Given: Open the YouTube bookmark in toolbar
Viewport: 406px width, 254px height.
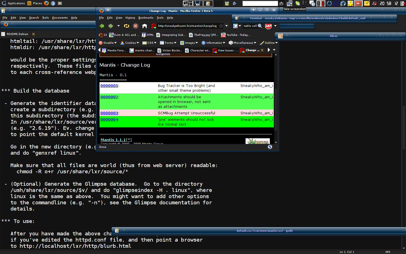Looking at the screenshot, I should pos(236,35).
